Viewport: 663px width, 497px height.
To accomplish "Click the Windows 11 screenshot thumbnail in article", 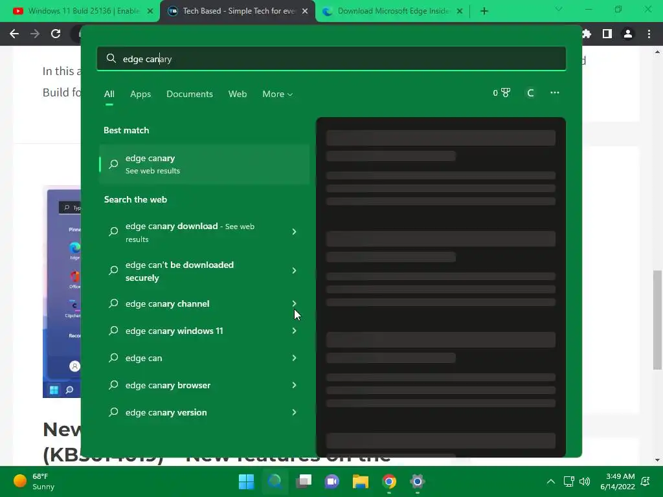I will [62, 292].
